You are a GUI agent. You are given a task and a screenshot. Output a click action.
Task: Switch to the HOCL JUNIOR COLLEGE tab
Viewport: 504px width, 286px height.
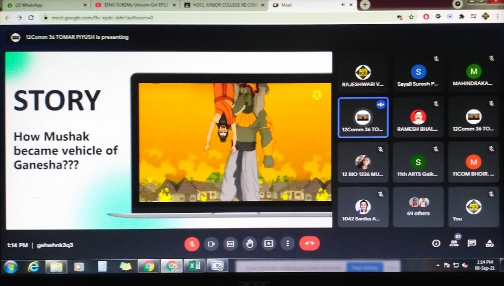coord(224,5)
